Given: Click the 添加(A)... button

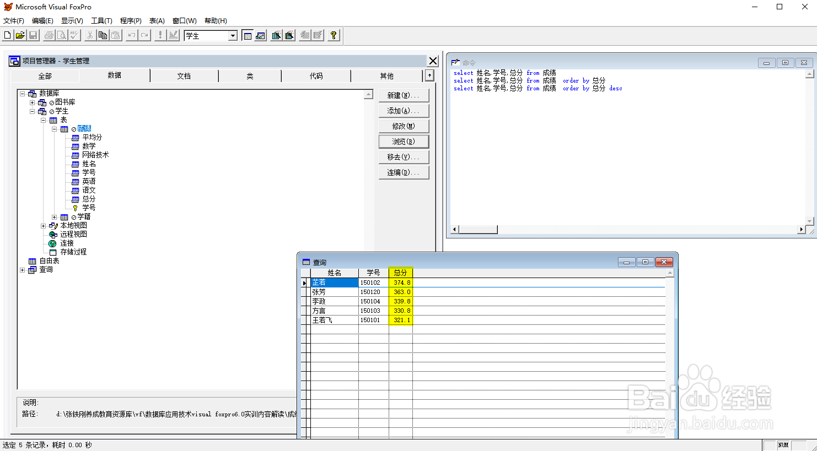Looking at the screenshot, I should point(404,111).
